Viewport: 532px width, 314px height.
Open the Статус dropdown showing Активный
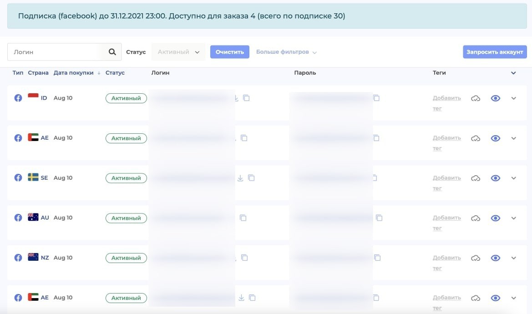178,52
